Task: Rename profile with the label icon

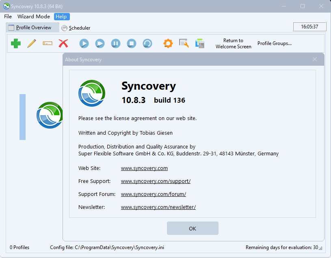Action: click(48, 43)
